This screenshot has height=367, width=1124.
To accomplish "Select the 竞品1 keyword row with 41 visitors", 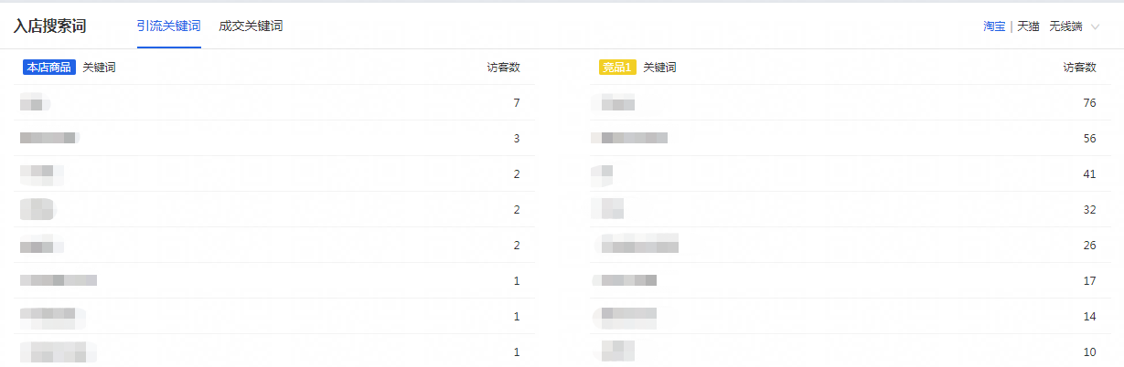I will [x=851, y=174].
